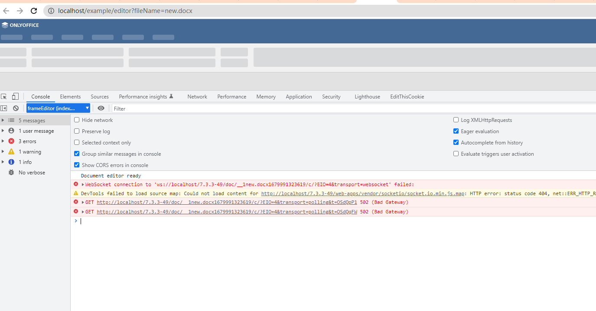Switch to the Network tab

(x=197, y=97)
